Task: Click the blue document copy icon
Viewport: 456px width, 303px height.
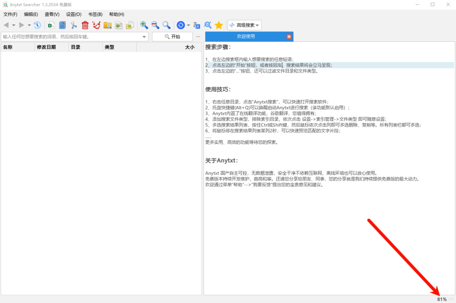Action: click(62, 25)
